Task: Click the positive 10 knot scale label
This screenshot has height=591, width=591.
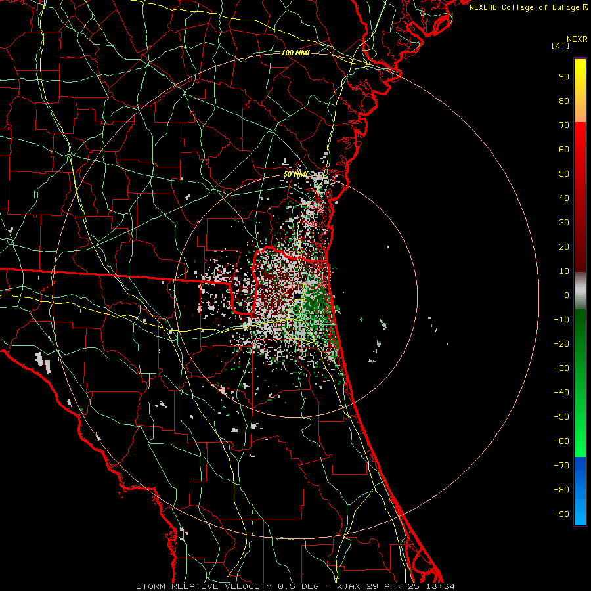Action: [x=564, y=271]
